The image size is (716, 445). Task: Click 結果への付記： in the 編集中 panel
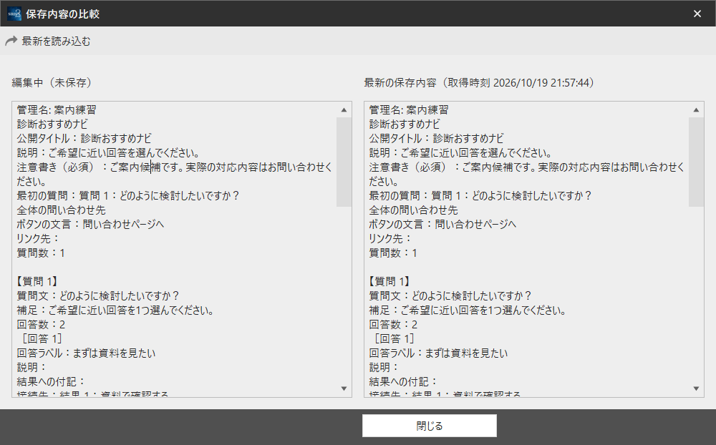click(x=51, y=381)
